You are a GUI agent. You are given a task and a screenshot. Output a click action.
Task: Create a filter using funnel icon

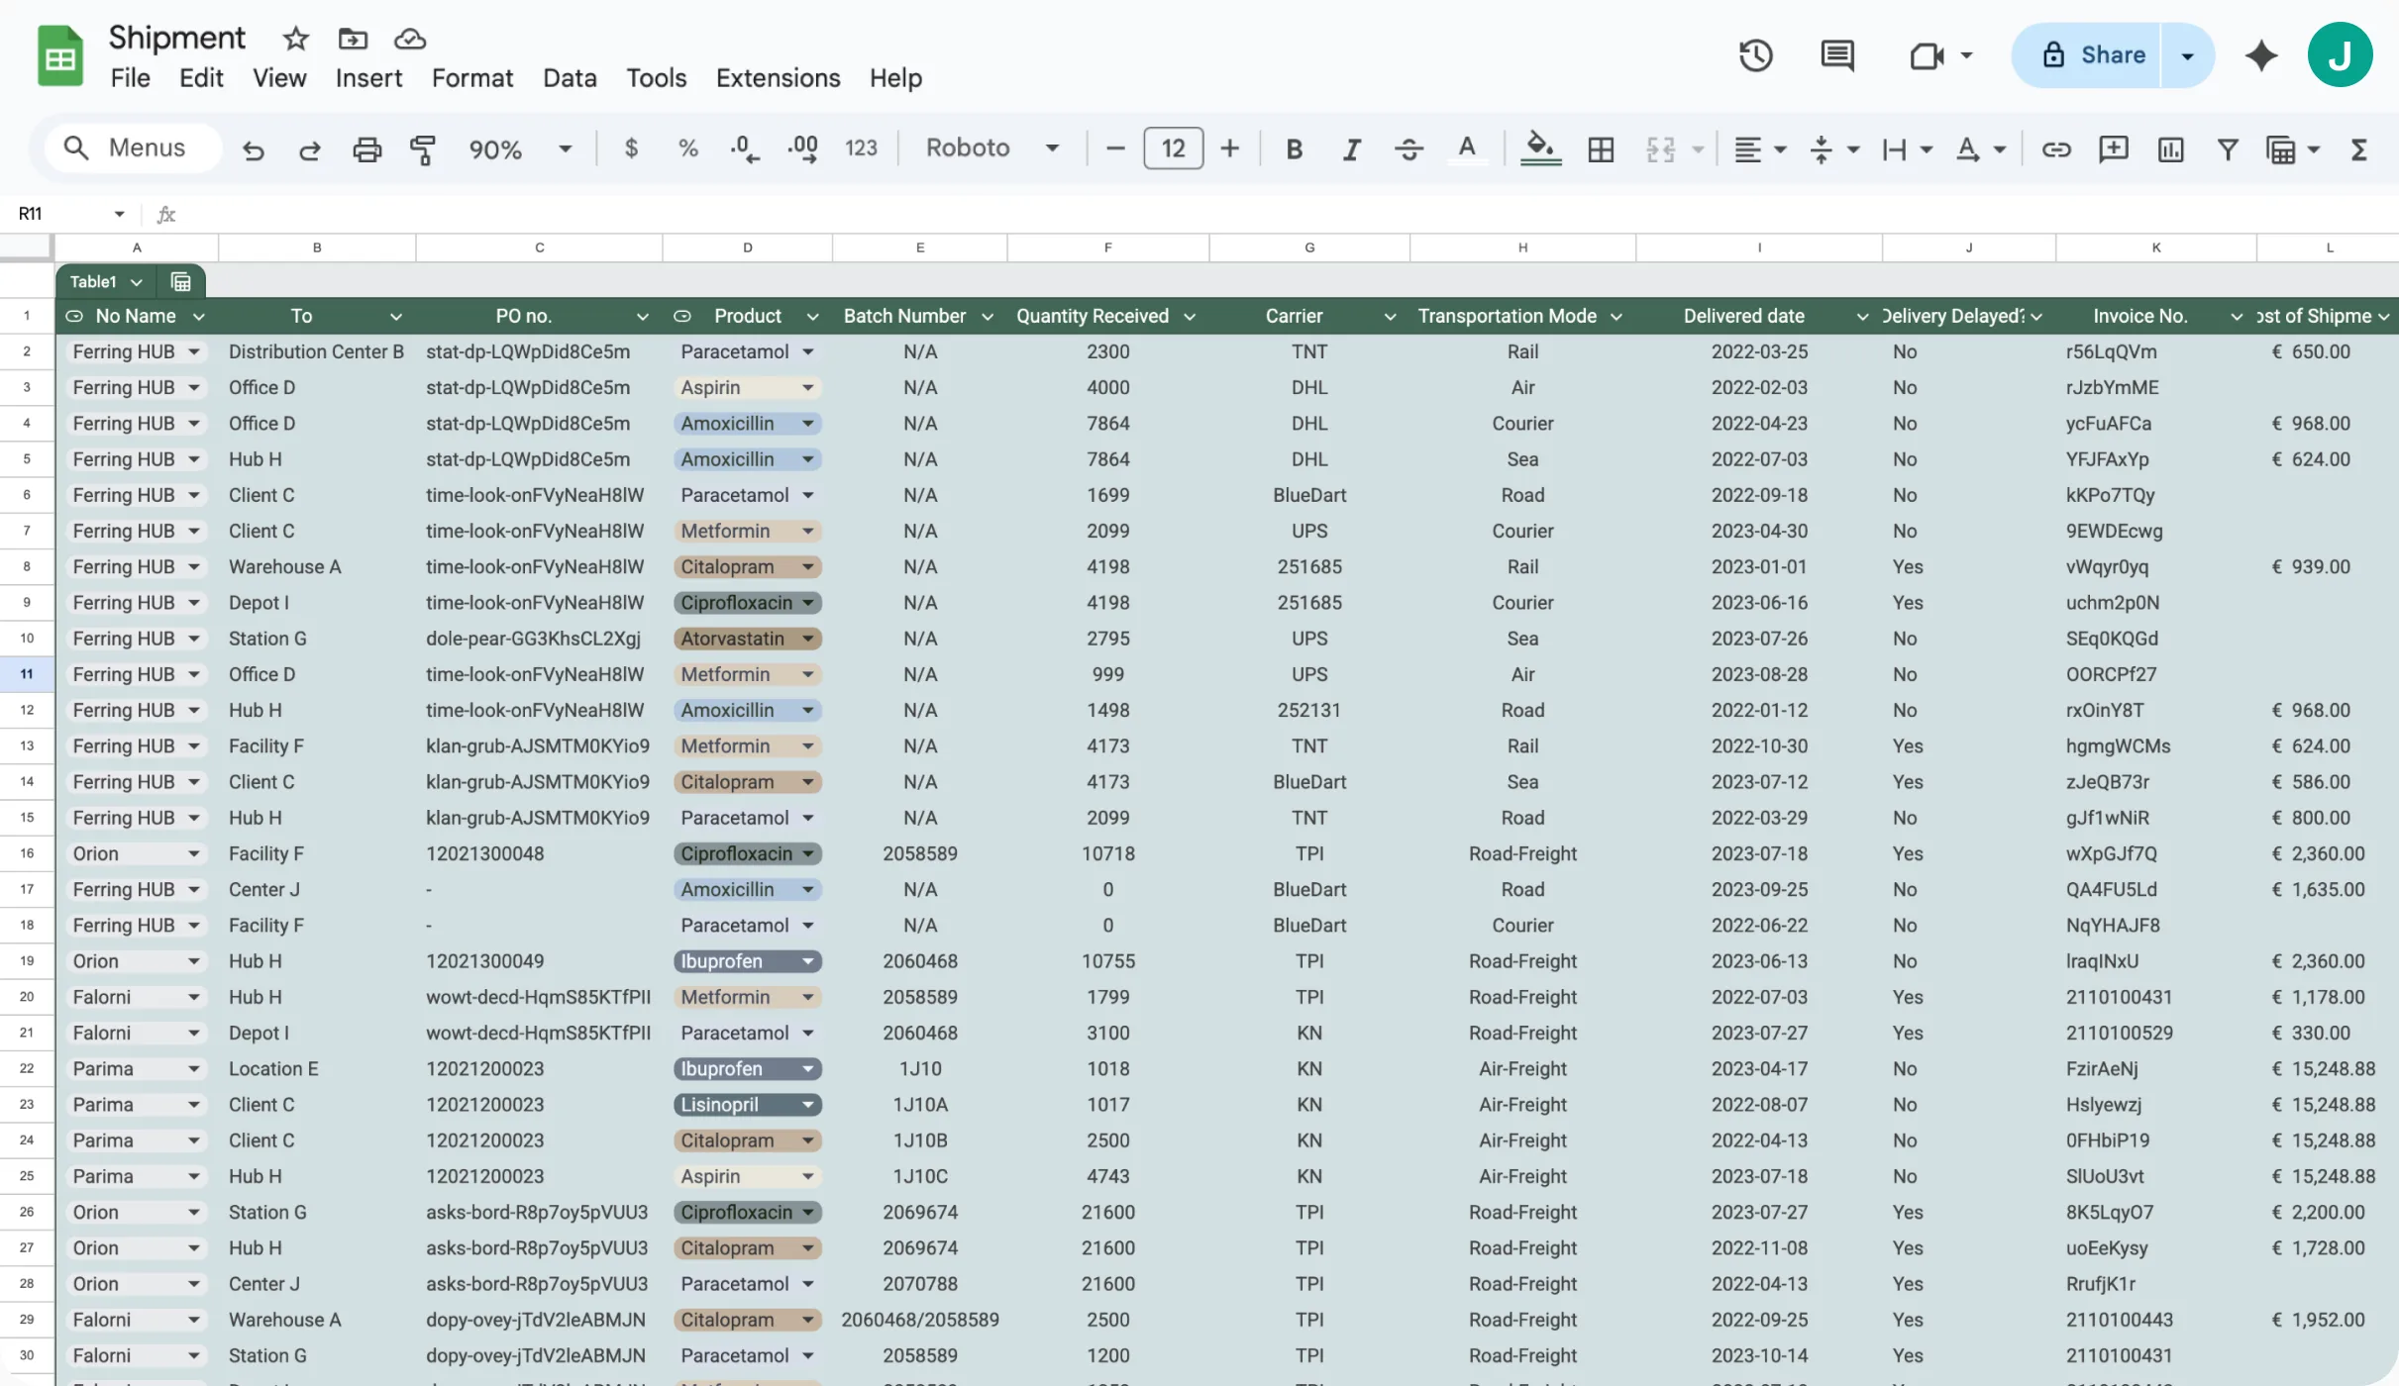tap(2228, 149)
